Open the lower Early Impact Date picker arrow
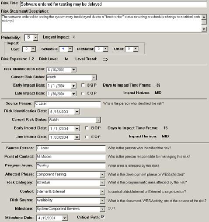 click(x=77, y=128)
